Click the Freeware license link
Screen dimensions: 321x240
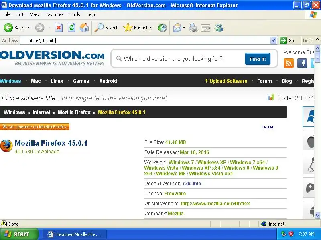click(x=175, y=194)
